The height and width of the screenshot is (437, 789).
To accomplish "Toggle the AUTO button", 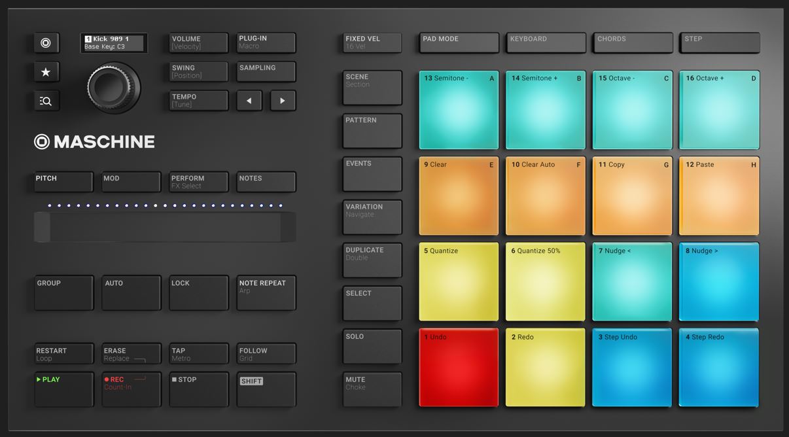I will [131, 293].
